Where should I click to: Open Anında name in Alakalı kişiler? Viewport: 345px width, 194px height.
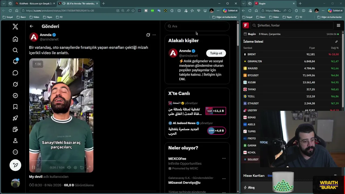pyautogui.click(x=185, y=51)
